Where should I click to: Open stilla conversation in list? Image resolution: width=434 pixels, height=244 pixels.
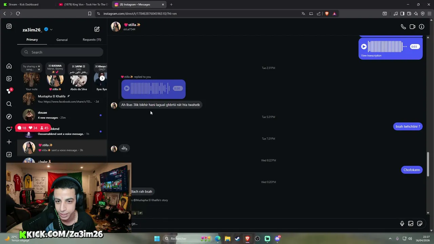point(62,147)
